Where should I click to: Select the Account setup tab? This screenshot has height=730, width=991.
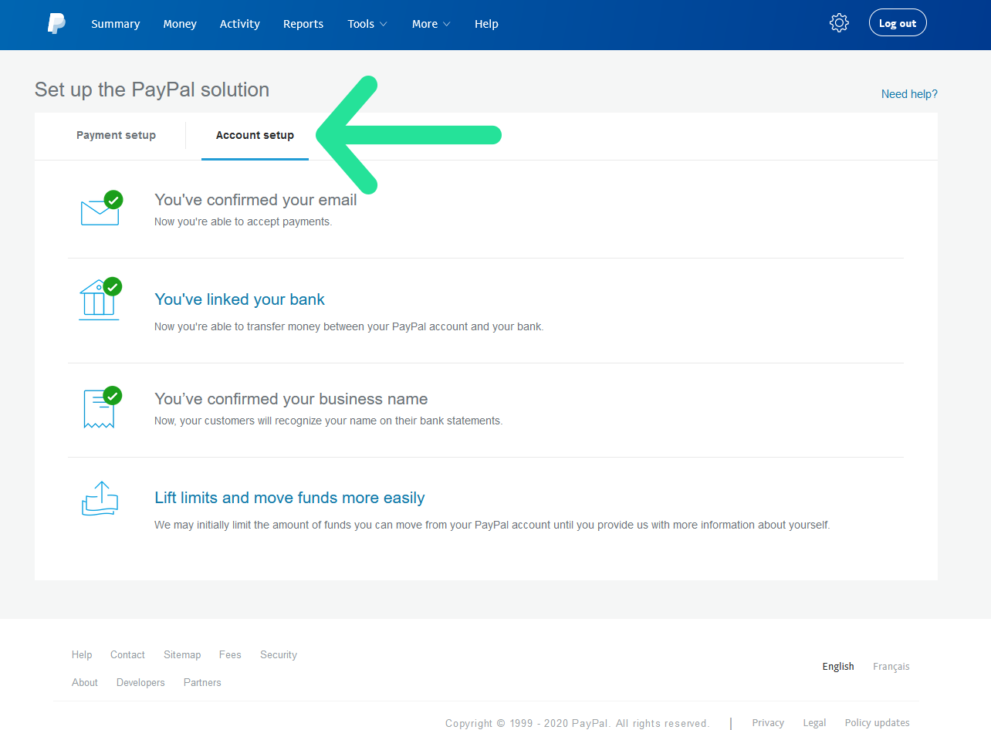pos(255,135)
